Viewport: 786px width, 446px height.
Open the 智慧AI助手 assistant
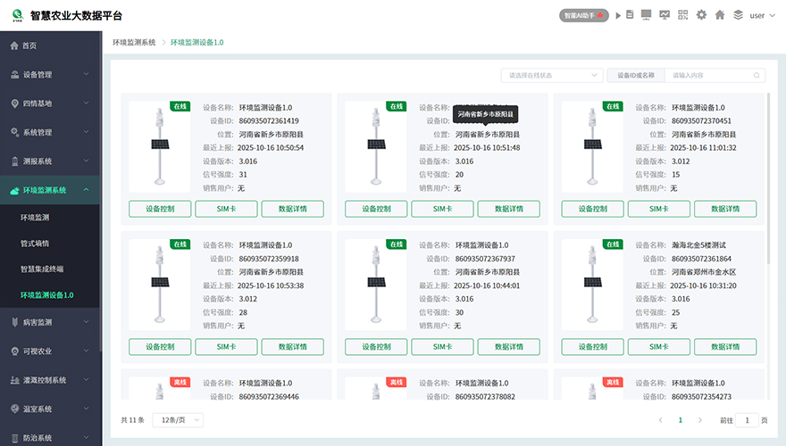coord(583,15)
